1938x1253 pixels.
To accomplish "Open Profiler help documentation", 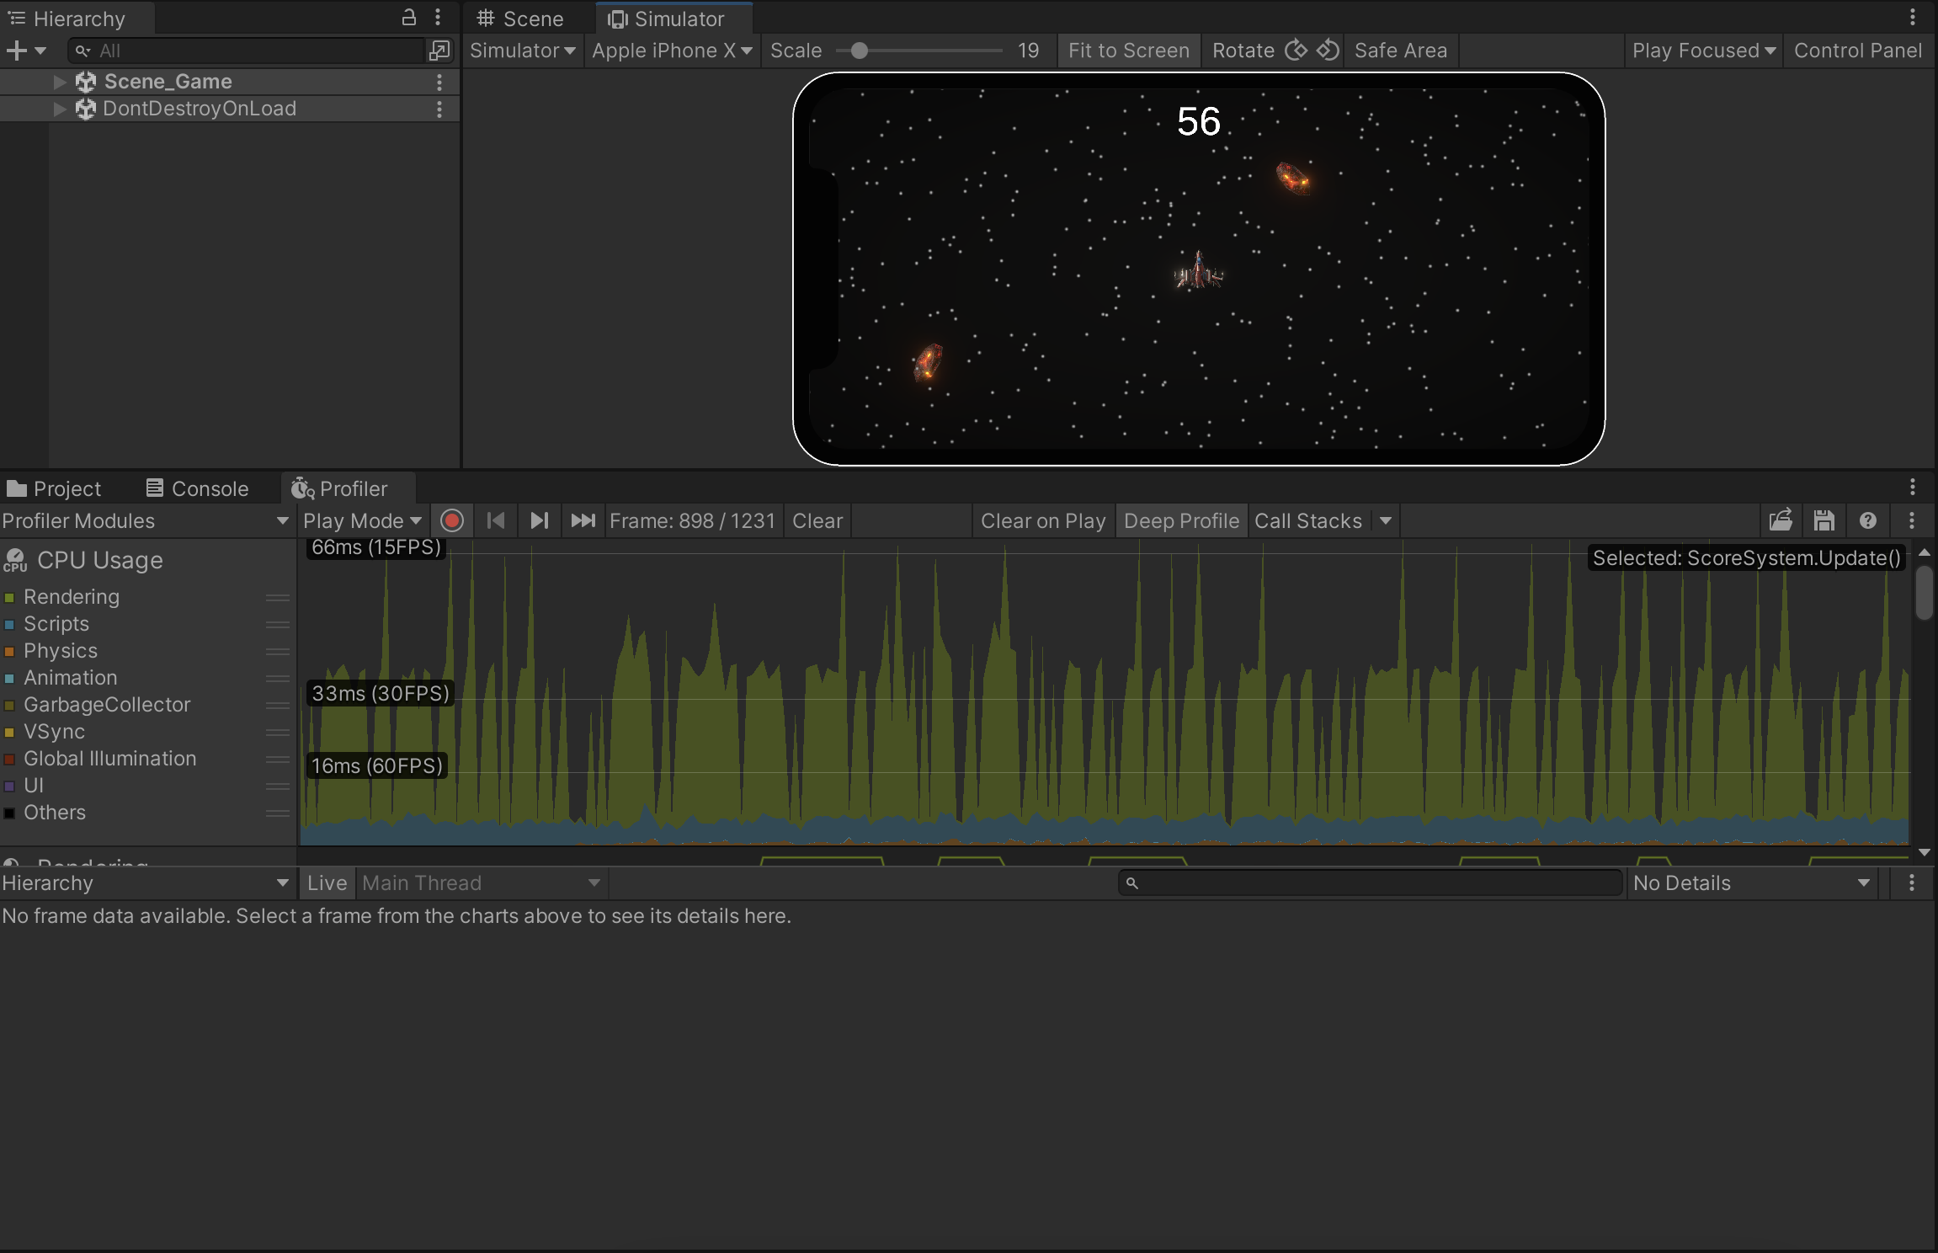I will pyautogui.click(x=1868, y=520).
